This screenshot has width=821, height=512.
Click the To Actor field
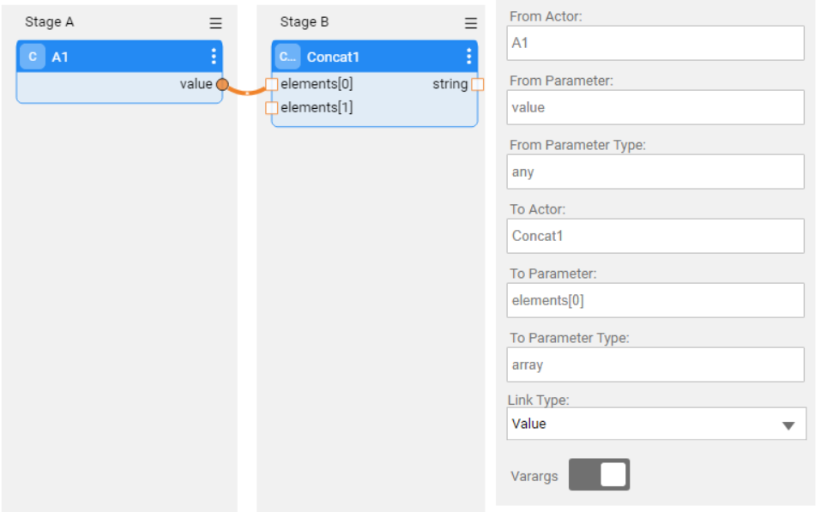pyautogui.click(x=655, y=236)
